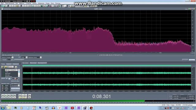Open the Анализ menu
196x110 pixels.
click(34, 3)
